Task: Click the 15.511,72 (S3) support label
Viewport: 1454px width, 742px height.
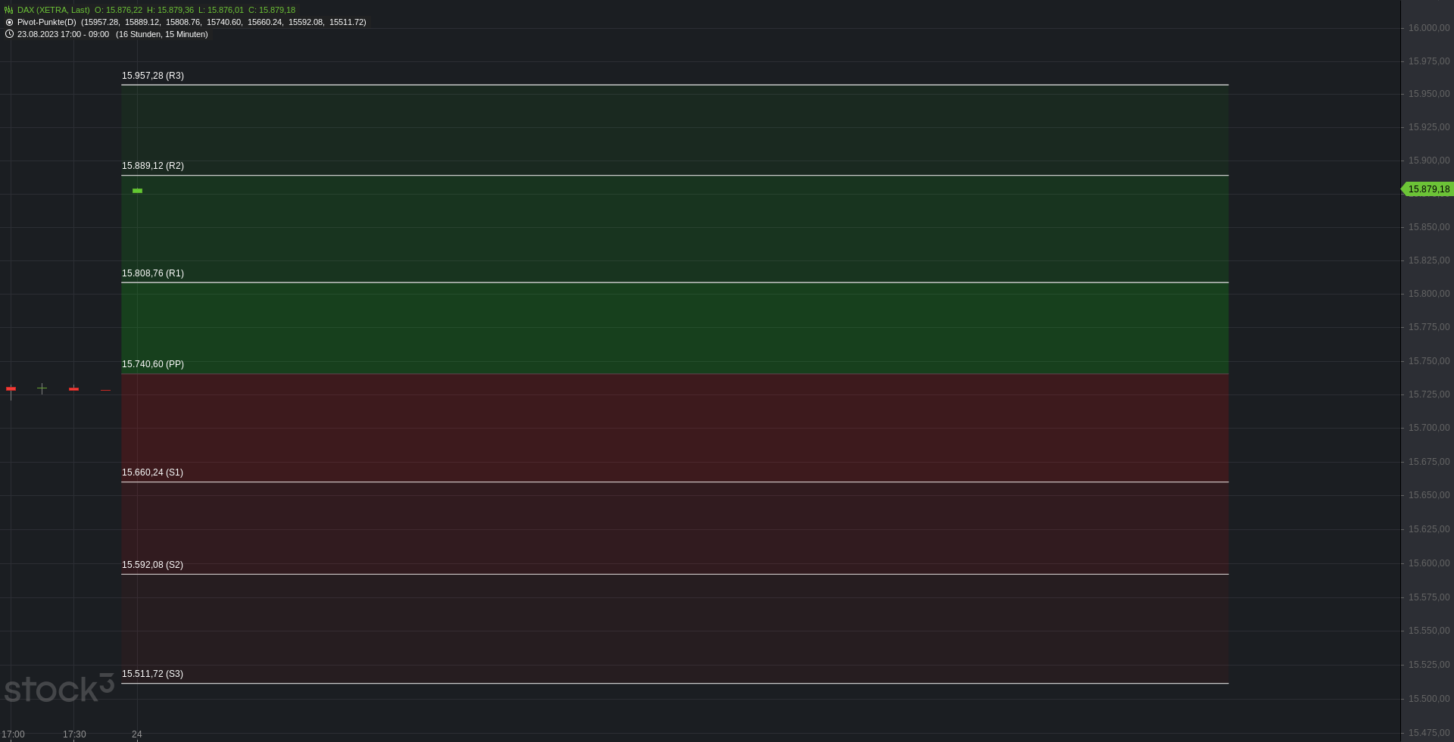Action: pyautogui.click(x=152, y=674)
